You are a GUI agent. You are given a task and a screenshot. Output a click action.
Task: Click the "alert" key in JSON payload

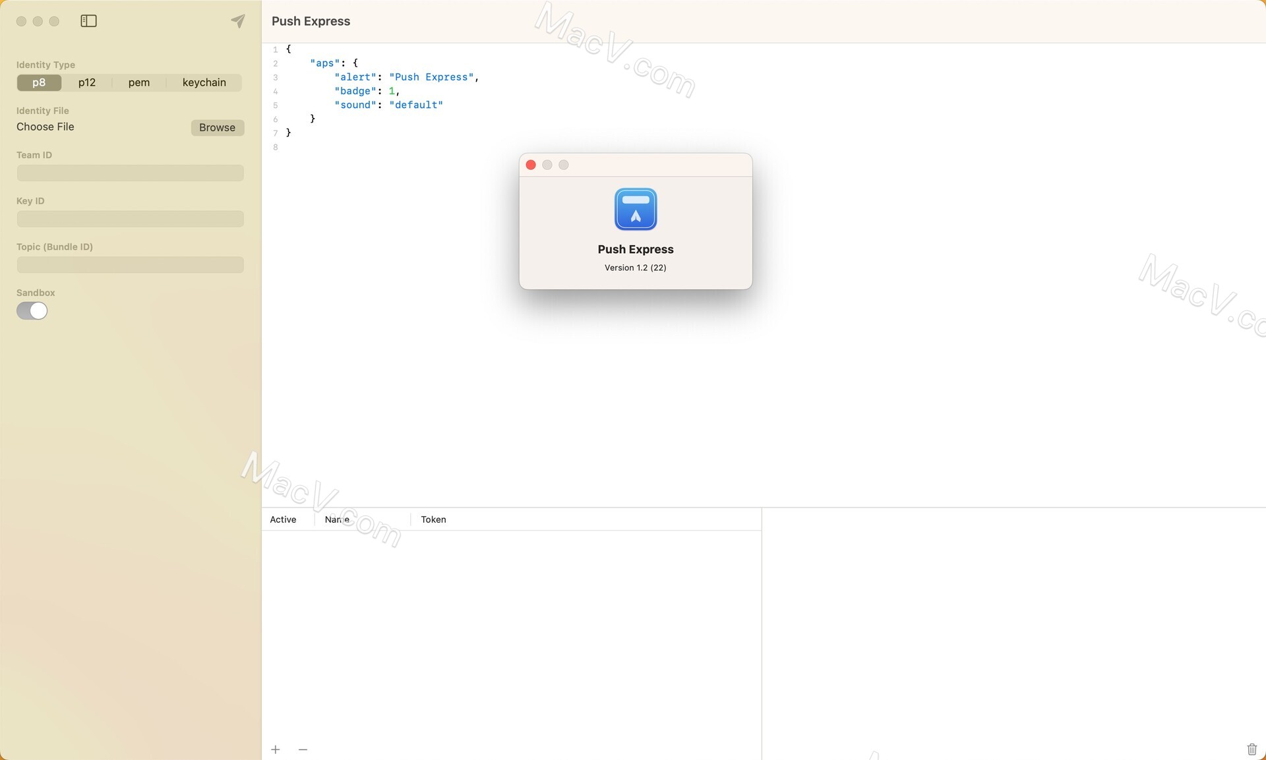coord(355,77)
